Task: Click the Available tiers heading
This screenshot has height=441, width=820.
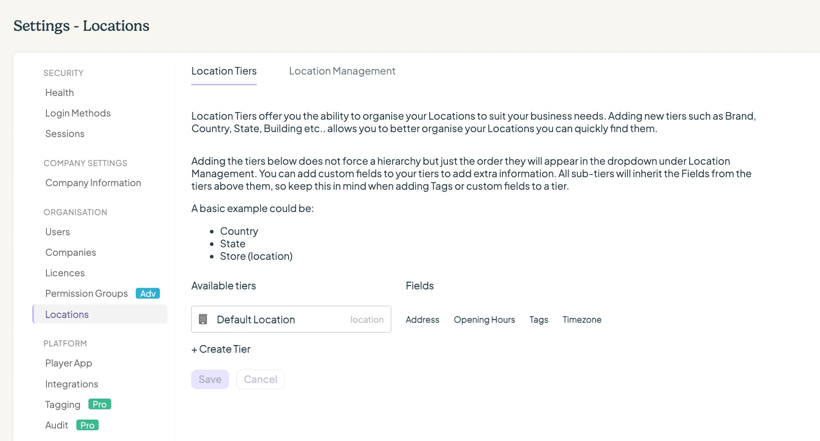Action: 223,286
